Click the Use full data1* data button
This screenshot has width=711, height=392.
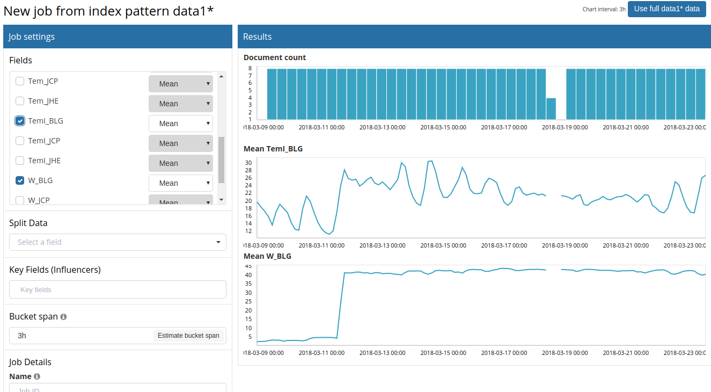(667, 9)
